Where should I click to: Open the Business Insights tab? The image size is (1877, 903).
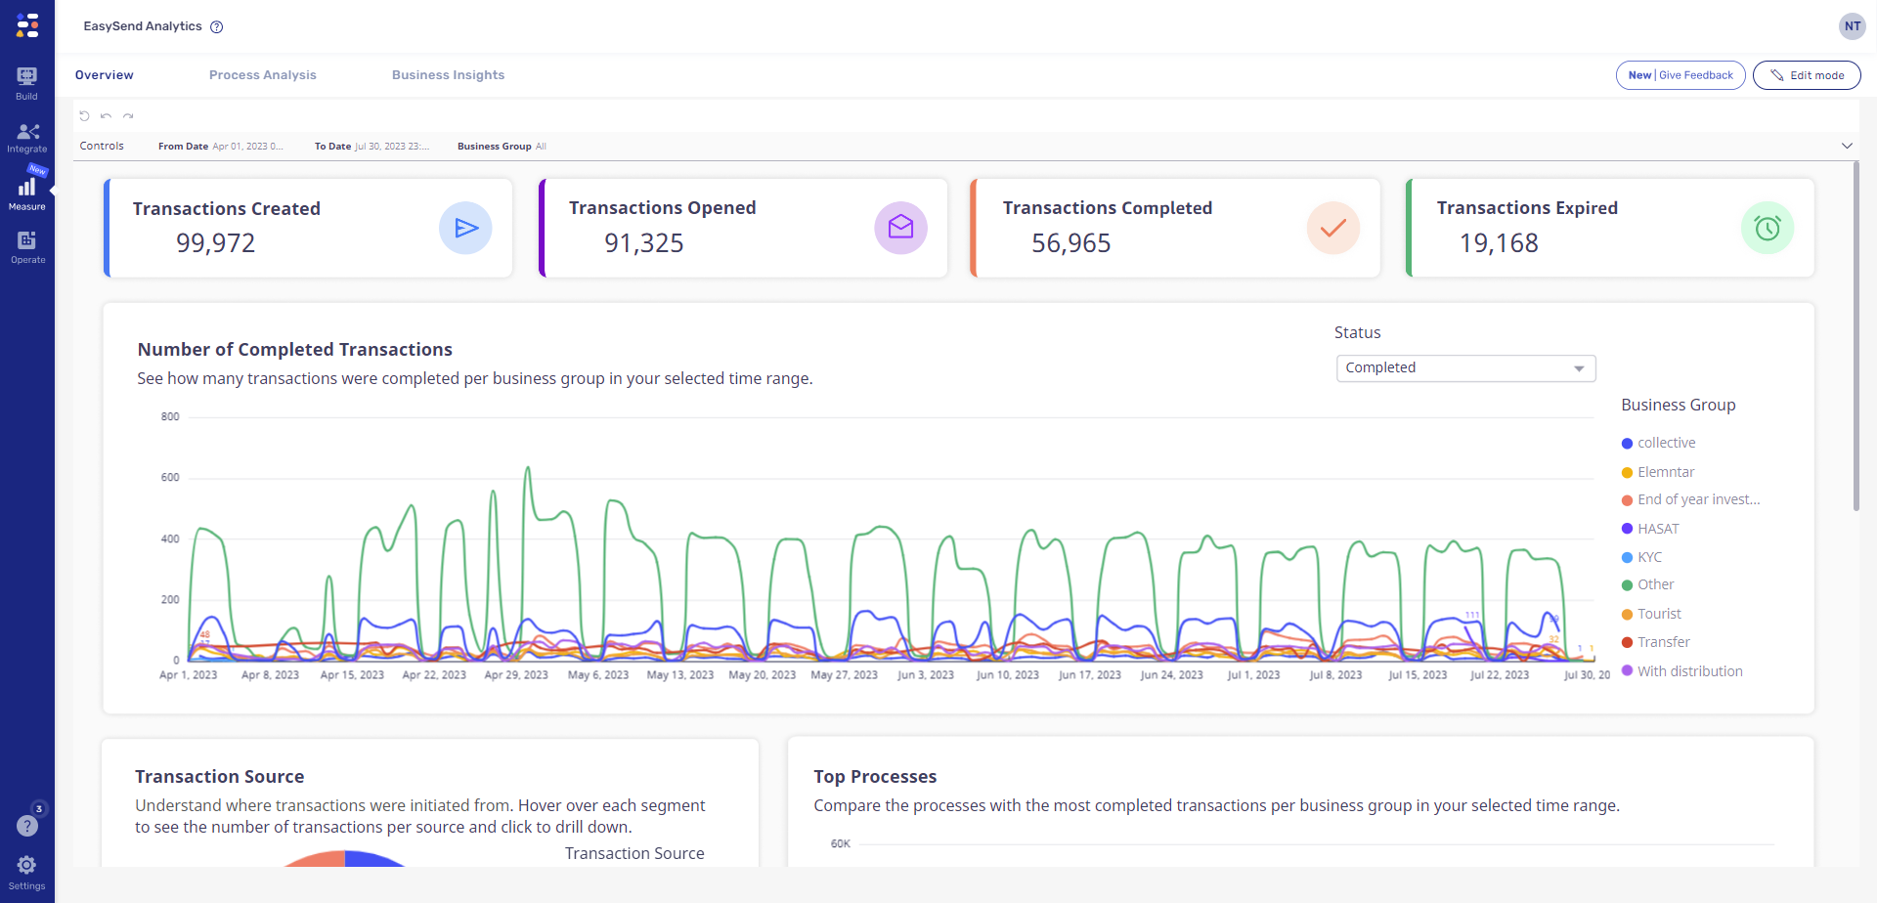(x=448, y=74)
